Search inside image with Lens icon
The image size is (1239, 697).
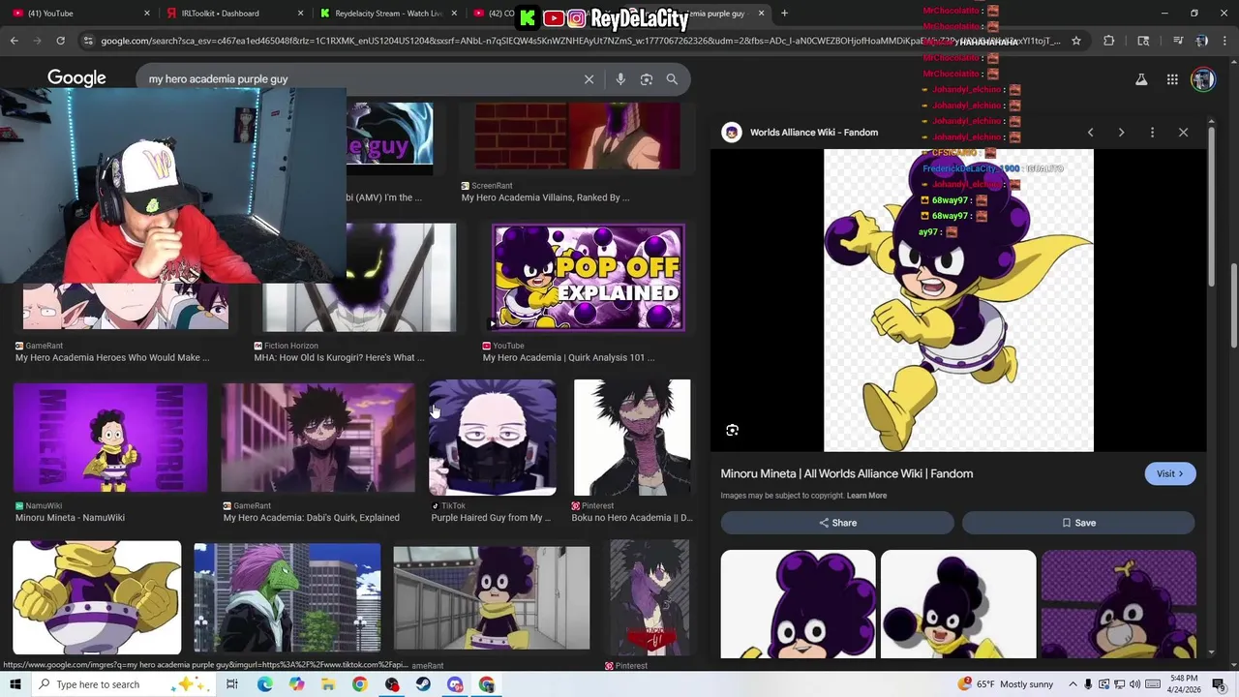[732, 430]
